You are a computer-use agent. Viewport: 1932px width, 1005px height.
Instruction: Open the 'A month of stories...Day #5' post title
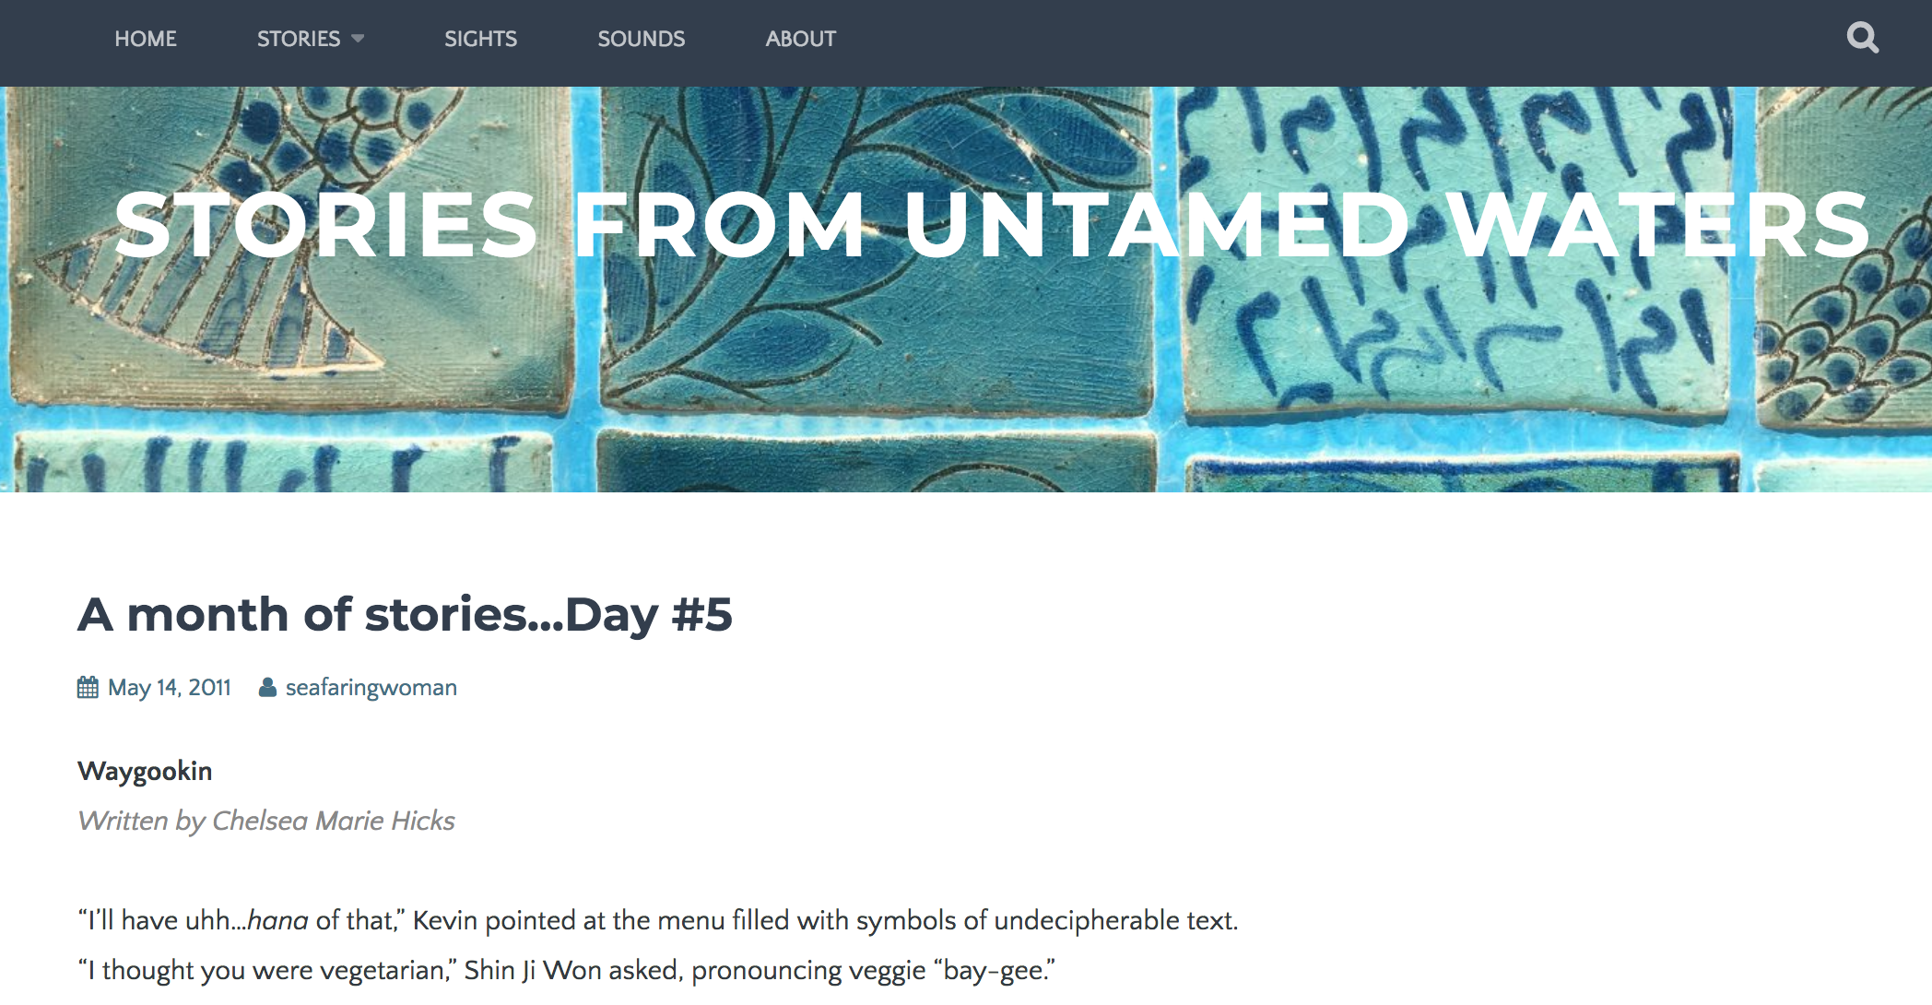coord(405,615)
